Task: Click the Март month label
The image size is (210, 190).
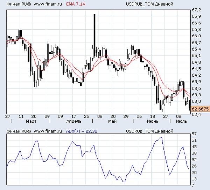Action: pos(31,121)
